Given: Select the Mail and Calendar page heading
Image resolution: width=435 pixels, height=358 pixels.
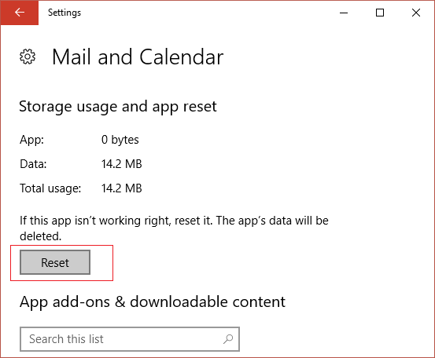Looking at the screenshot, I should click(x=138, y=57).
